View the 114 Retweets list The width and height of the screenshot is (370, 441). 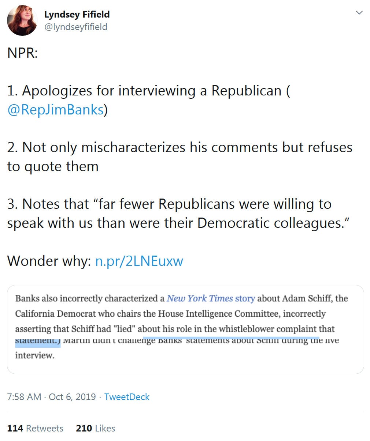[x=35, y=428]
